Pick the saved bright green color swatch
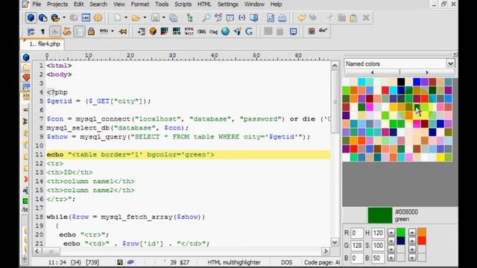477x268 pixels. click(x=401, y=232)
